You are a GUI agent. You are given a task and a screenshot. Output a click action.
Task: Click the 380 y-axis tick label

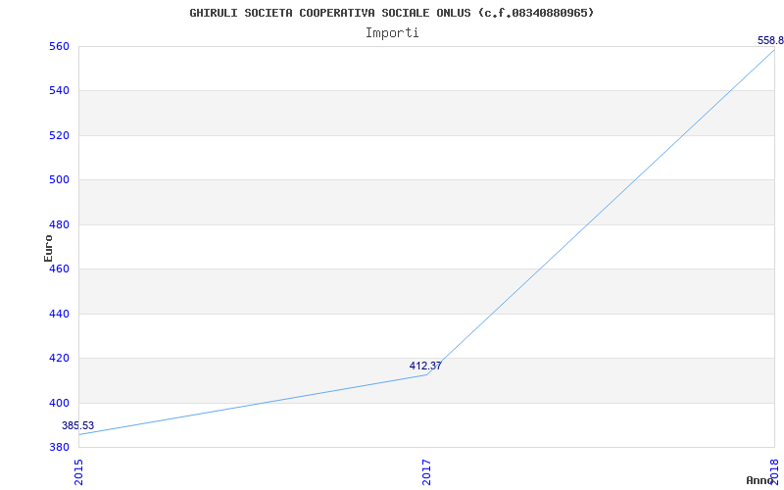pyautogui.click(x=59, y=447)
